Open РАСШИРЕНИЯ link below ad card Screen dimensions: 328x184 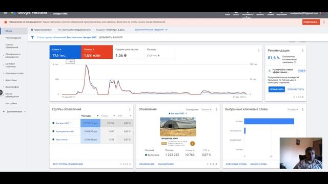point(166,164)
